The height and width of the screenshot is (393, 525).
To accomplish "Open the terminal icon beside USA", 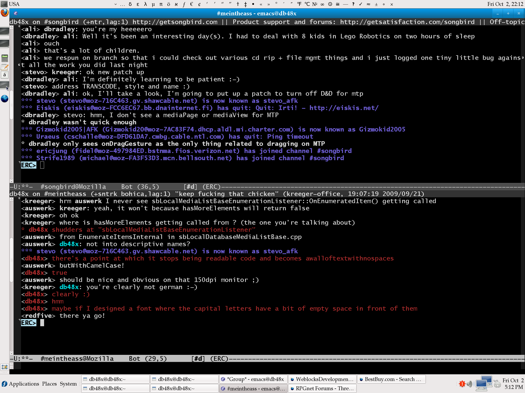I will (x=4, y=4).
